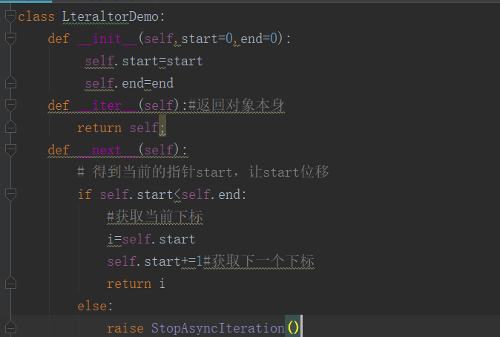This screenshot has width=500, height=337.
Task: Collapse the LteraltorDemo class fold marker
Action: (x=10, y=16)
